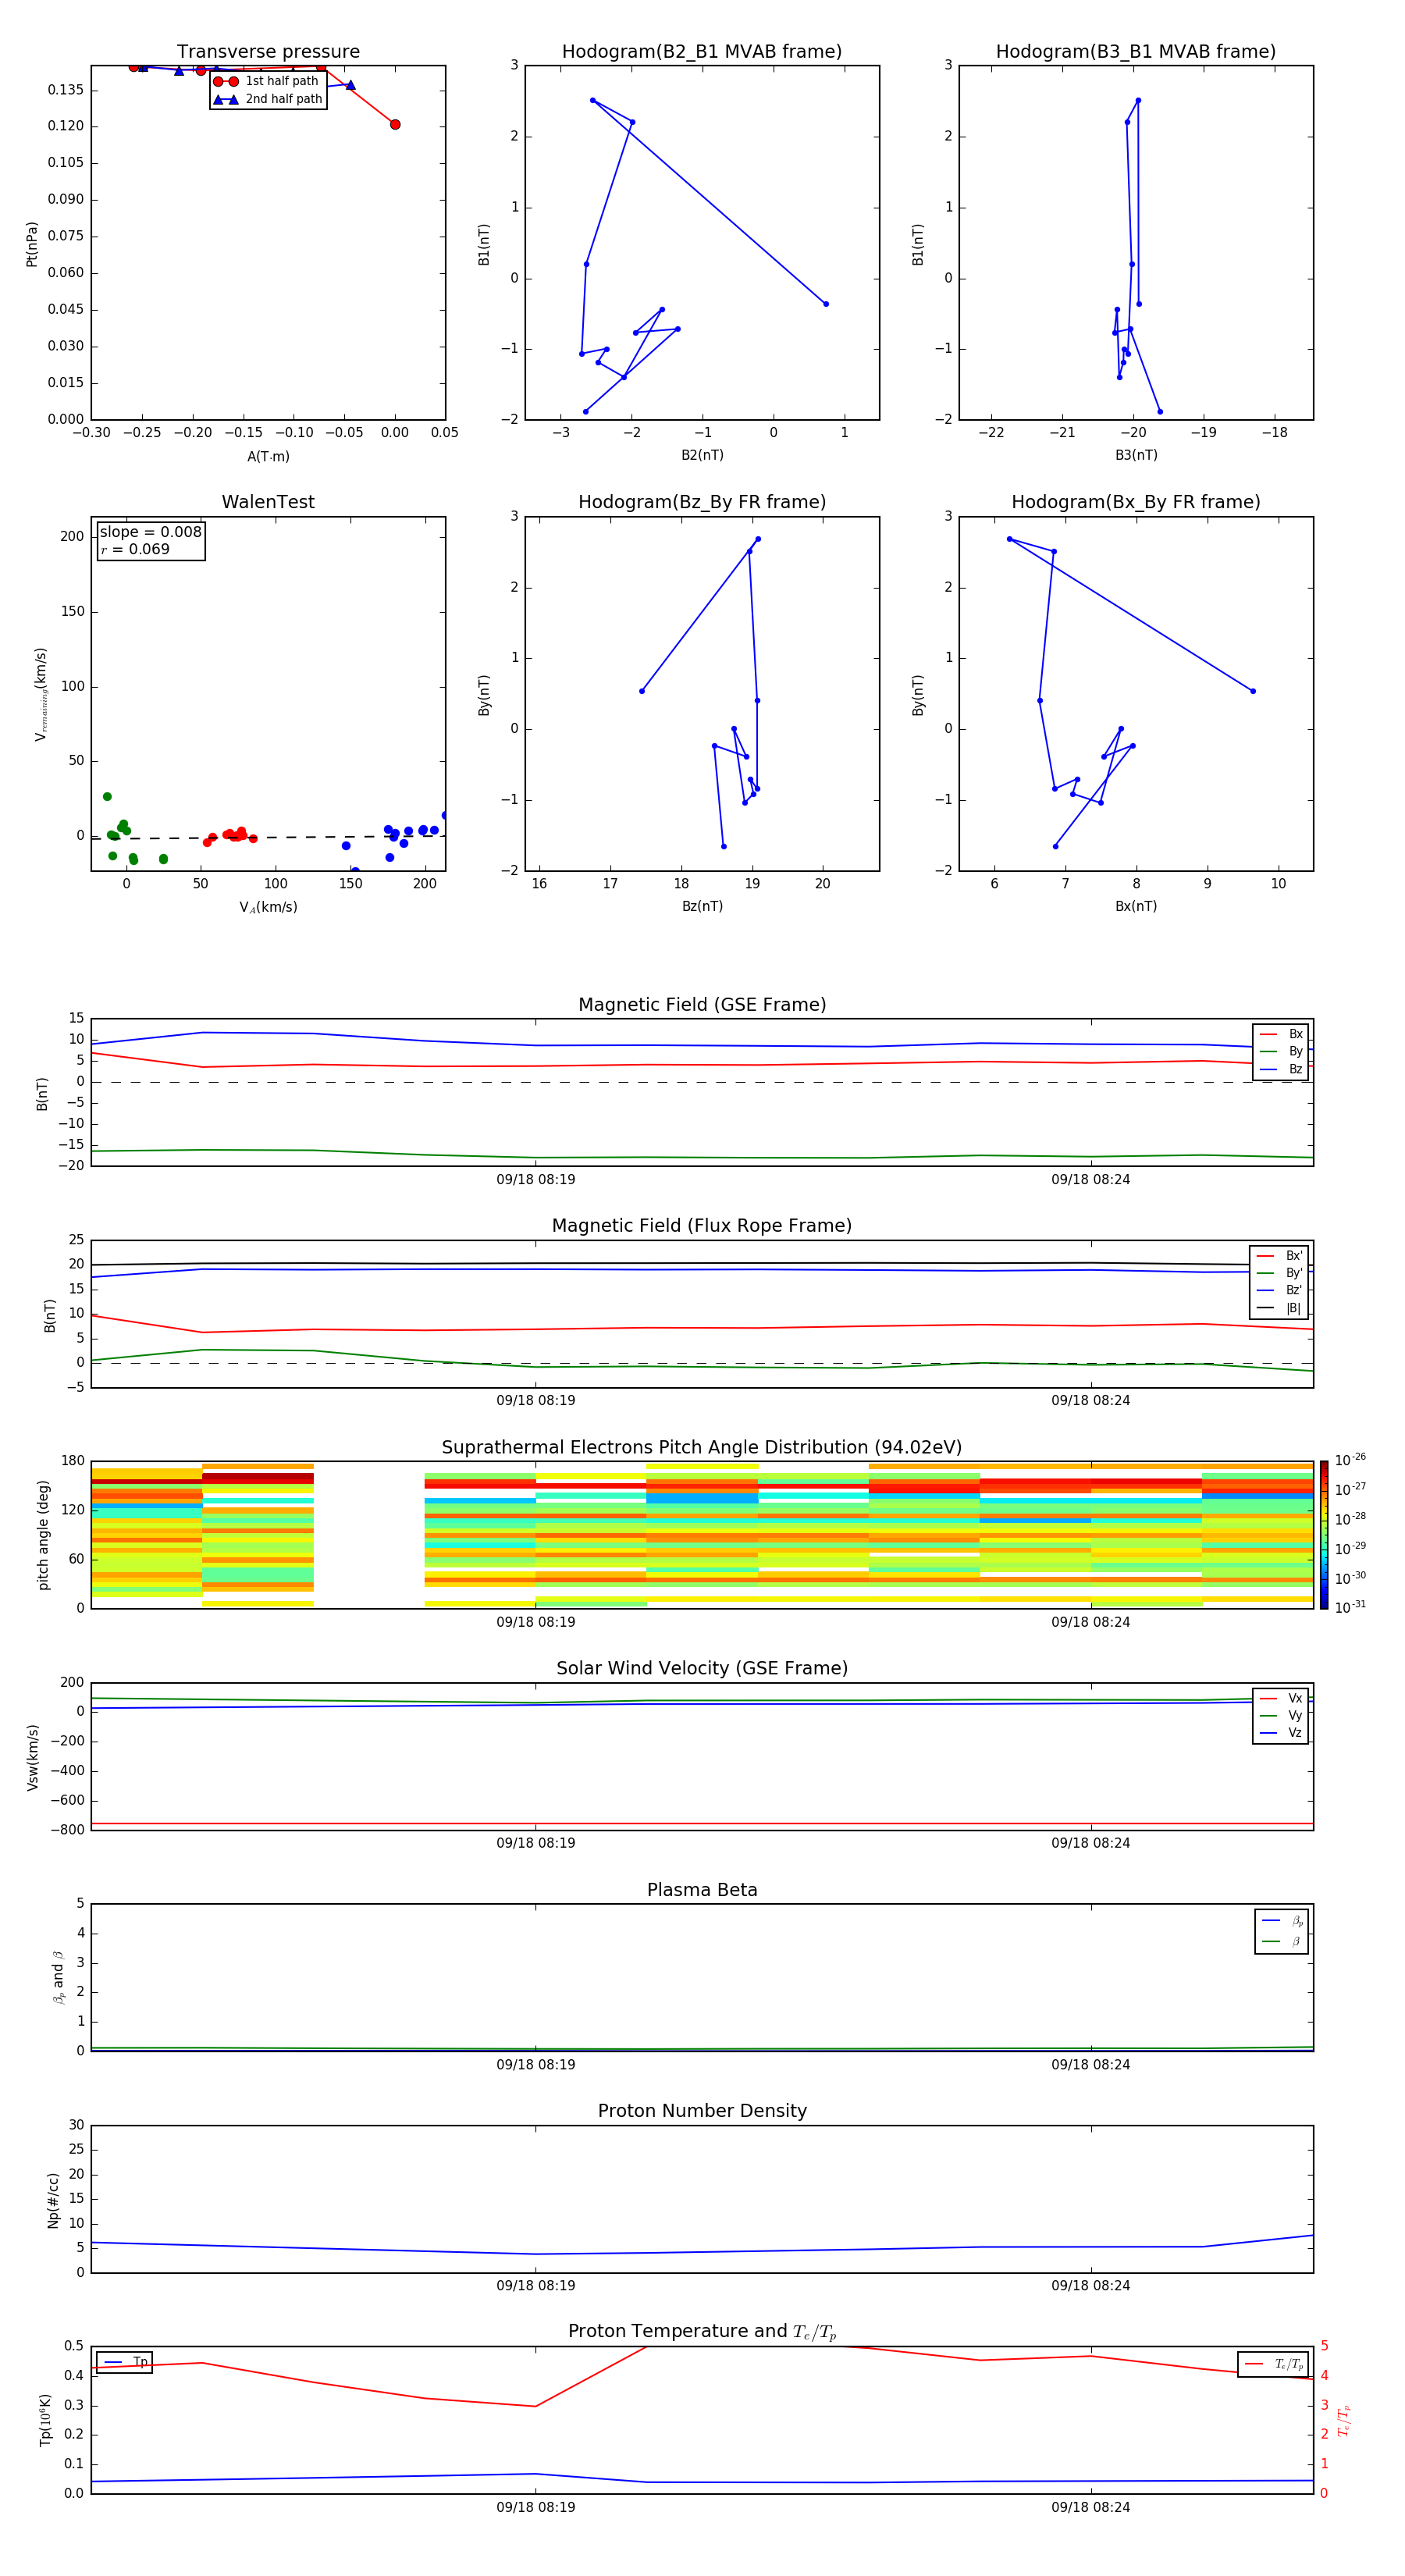Screen dimensions: 1405x2576
Task: Click the '2nd half path' legend entry
Action: pyautogui.click(x=267, y=99)
